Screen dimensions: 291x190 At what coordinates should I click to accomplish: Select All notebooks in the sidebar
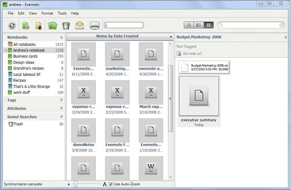(34, 44)
